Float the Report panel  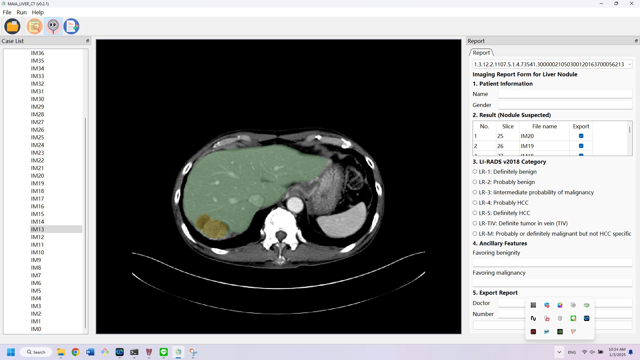click(x=636, y=41)
